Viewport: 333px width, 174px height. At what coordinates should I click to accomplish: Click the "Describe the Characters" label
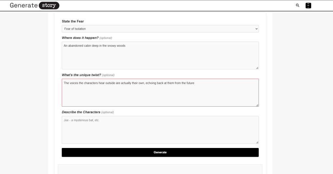(81, 112)
